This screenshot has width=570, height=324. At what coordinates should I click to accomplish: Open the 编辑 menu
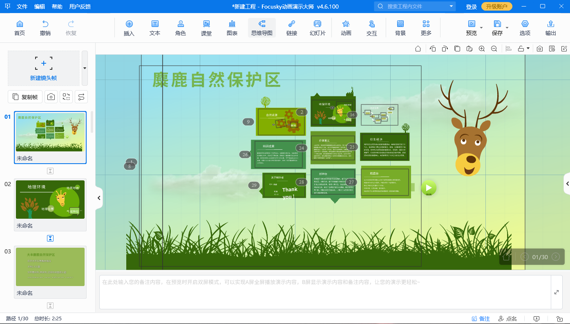(40, 7)
